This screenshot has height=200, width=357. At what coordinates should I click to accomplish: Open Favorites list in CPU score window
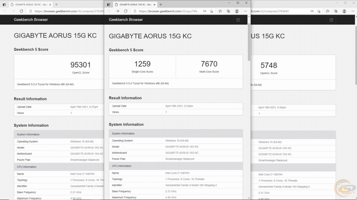click(x=220, y=11)
